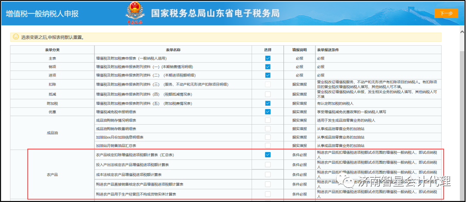Click the 扣除 category cell
466x202 pixels.
(x=52, y=84)
